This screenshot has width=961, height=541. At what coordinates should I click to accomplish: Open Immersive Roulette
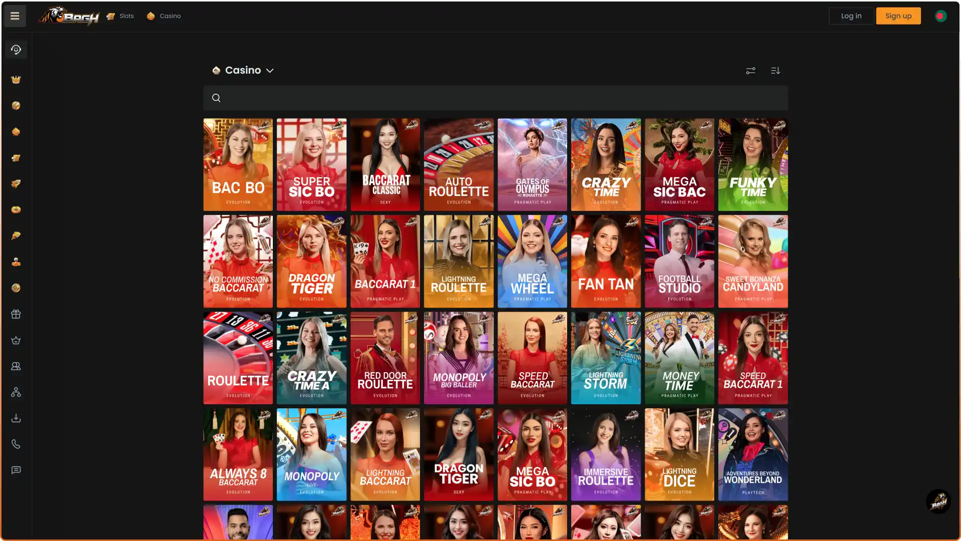(606, 455)
